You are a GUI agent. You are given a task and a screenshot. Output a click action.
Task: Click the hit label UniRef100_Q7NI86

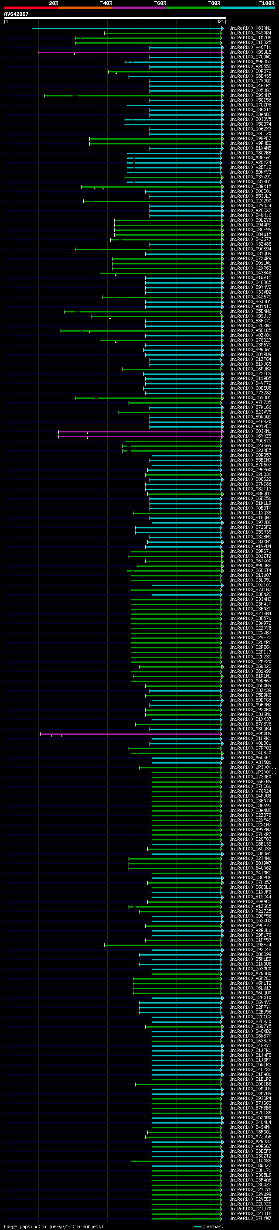click(250, 484)
